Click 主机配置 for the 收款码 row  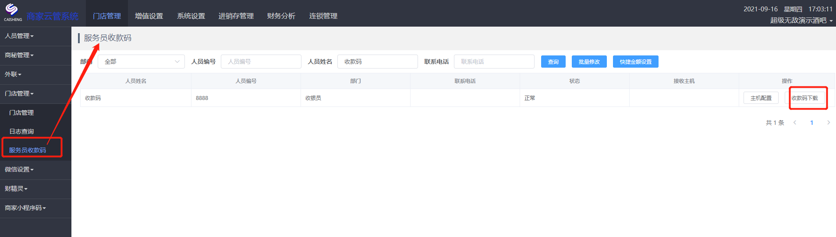[761, 98]
